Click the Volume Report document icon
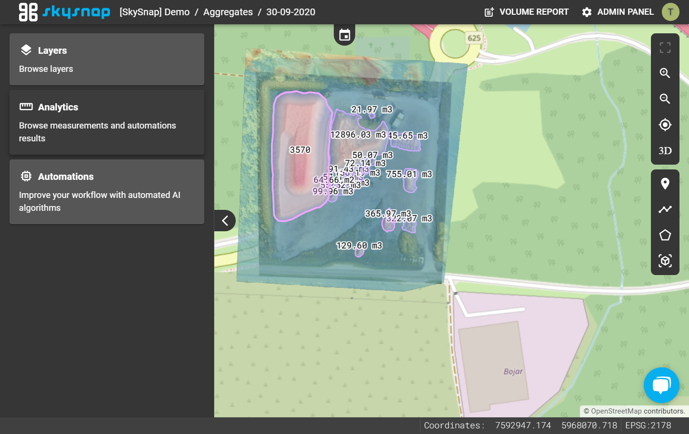689x434 pixels. [x=489, y=12]
